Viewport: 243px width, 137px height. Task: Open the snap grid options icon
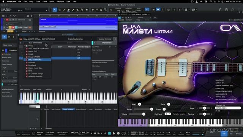186,10
